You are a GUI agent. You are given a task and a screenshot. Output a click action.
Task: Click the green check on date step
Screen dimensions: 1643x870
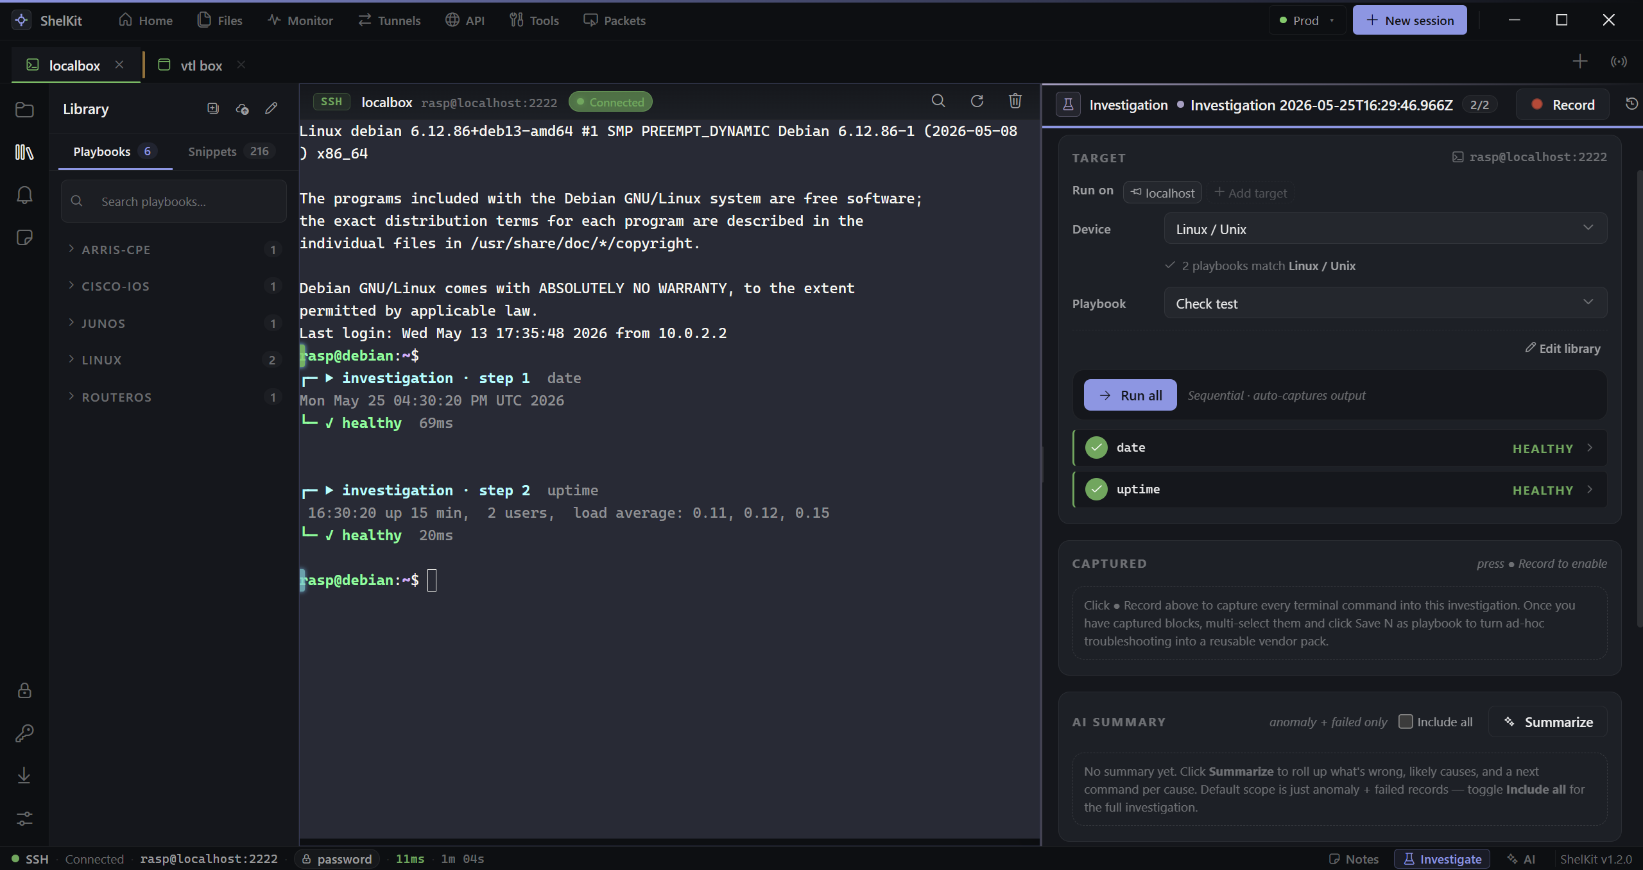1096,447
